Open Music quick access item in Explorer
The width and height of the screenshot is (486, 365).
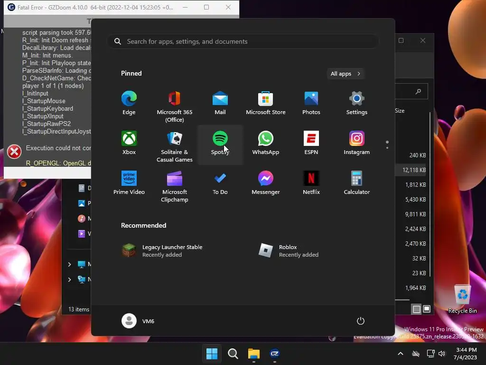click(84, 219)
